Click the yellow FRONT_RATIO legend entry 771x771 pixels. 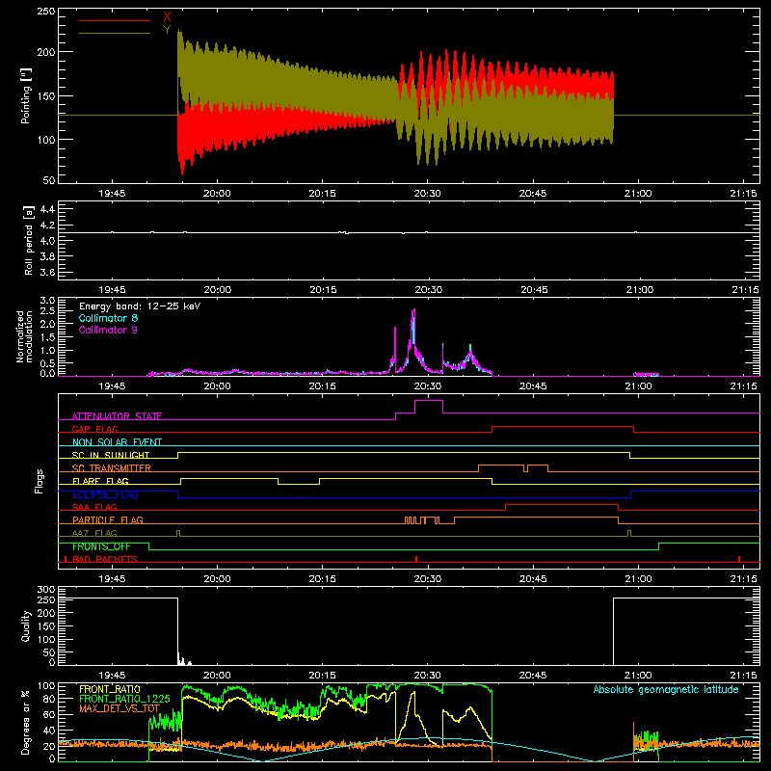(x=110, y=689)
